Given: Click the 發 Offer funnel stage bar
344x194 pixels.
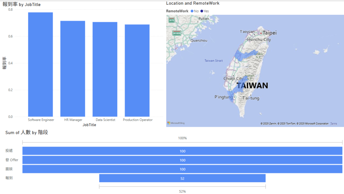Looking at the screenshot, I should coord(182,160).
